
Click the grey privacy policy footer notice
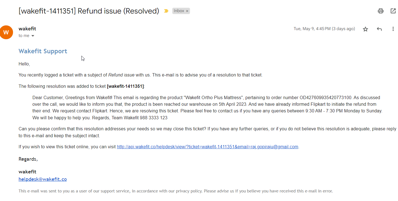point(176,191)
